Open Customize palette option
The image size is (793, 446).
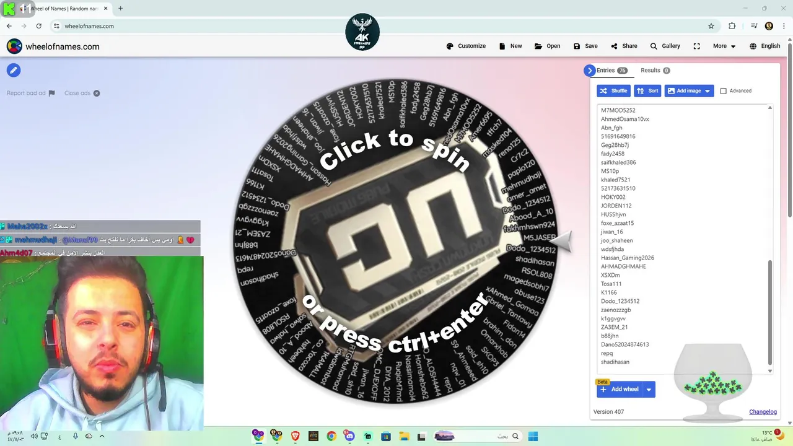[x=466, y=46]
